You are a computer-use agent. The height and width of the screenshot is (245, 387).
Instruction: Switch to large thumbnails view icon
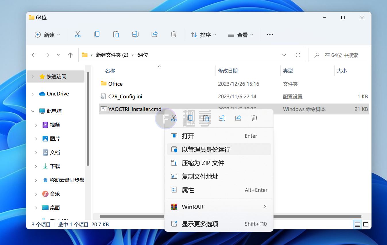click(x=365, y=225)
